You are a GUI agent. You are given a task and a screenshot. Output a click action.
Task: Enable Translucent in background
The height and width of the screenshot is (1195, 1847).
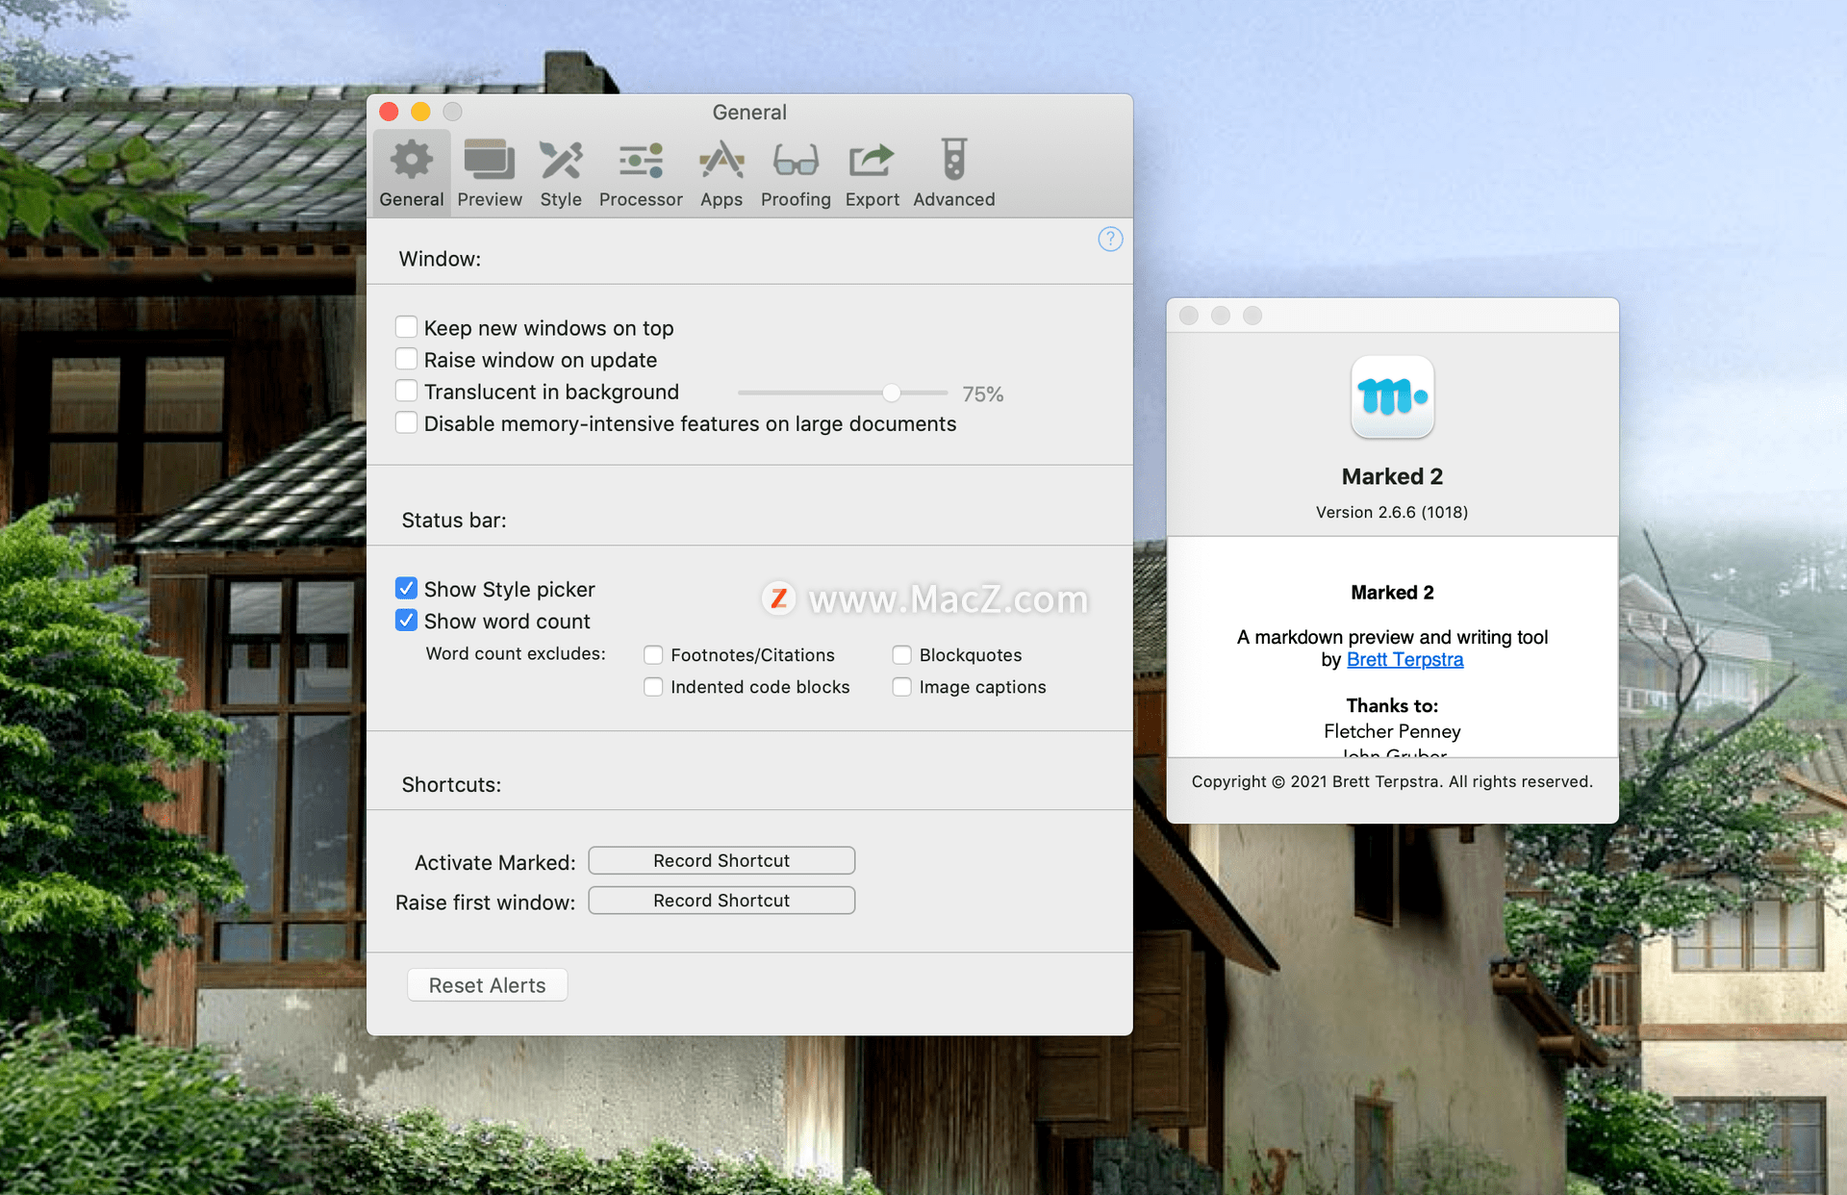(406, 391)
